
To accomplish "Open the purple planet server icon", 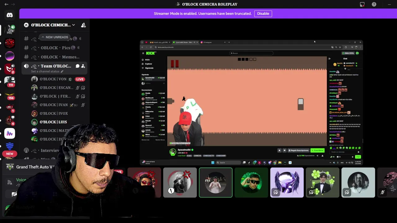I will pos(10,56).
